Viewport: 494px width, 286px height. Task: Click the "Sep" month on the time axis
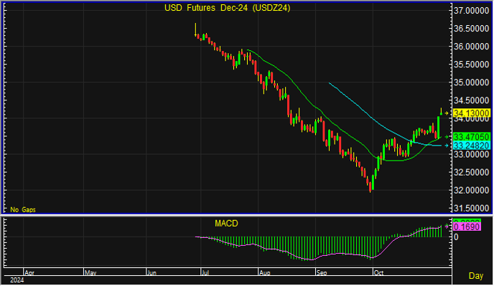(x=322, y=272)
